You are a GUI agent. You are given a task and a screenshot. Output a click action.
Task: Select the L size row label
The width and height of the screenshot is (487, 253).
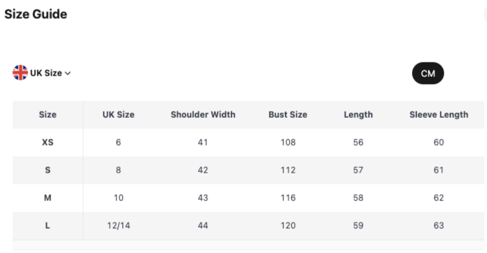47,225
